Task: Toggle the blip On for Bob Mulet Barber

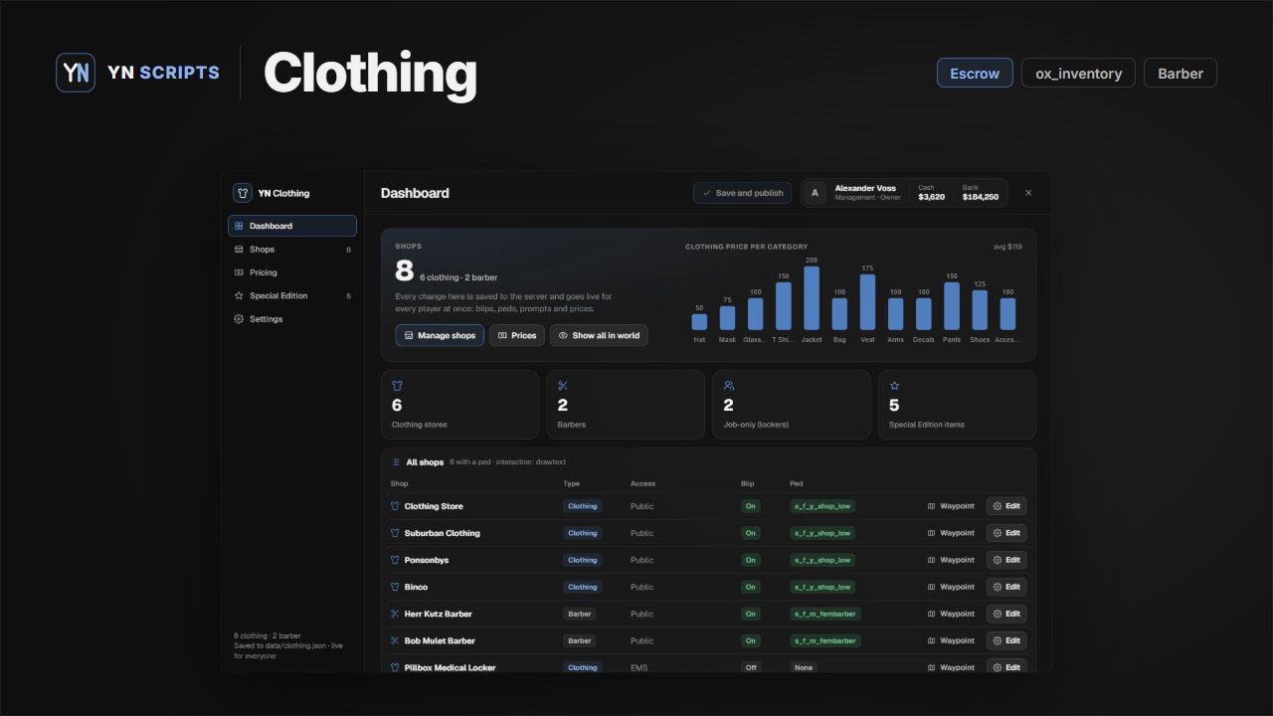Action: 751,640
